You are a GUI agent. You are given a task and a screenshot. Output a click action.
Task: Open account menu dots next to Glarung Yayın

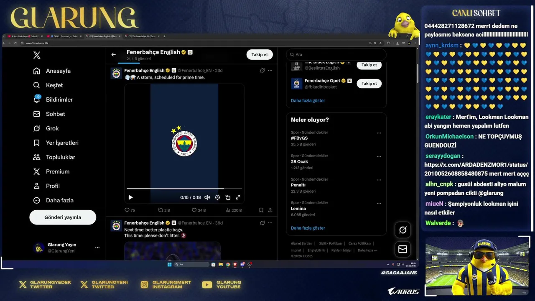tap(97, 247)
